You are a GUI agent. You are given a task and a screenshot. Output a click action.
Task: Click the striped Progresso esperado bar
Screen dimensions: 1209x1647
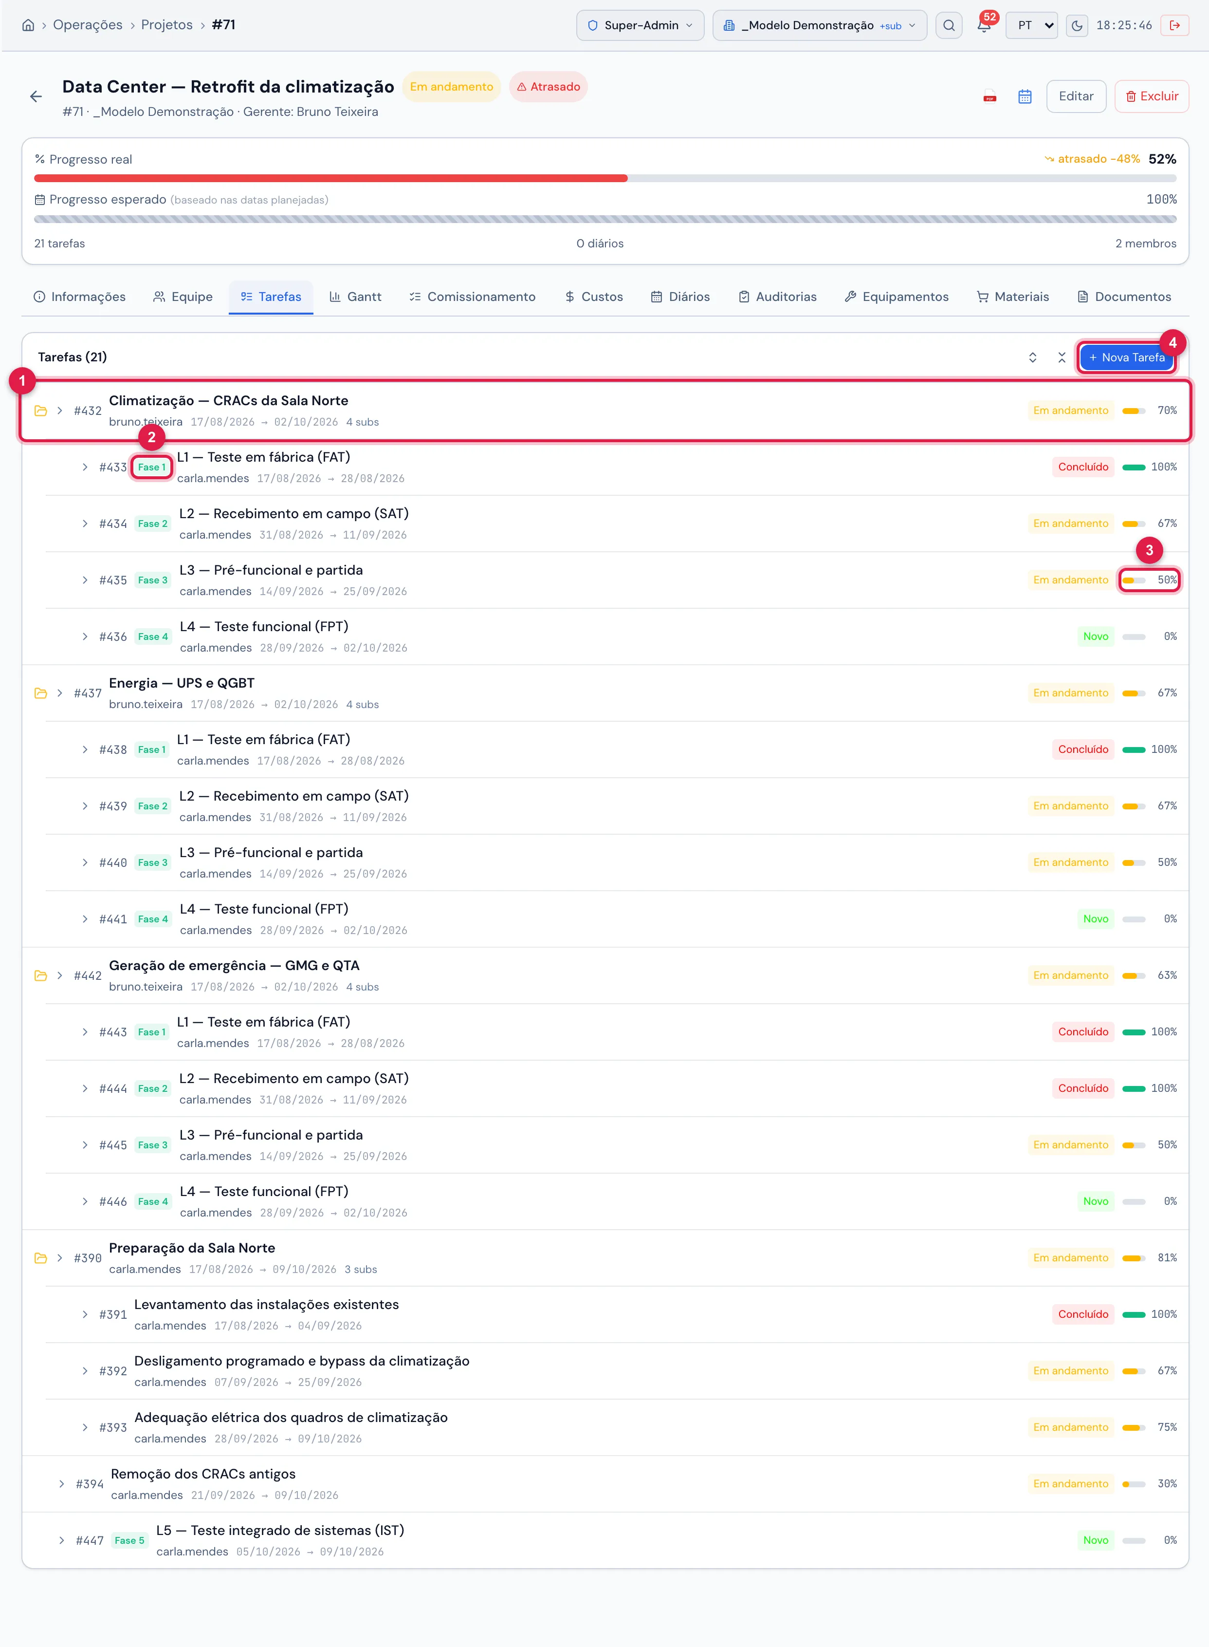(x=605, y=219)
